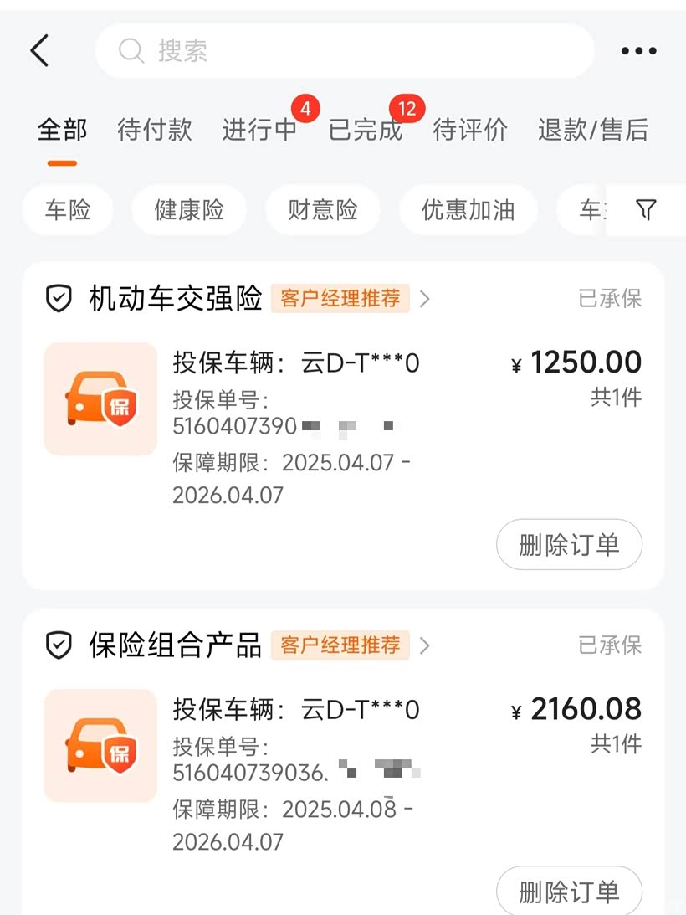Tap the car thumbnail for 机动车交强险
The image size is (686, 915).
pyautogui.click(x=100, y=399)
